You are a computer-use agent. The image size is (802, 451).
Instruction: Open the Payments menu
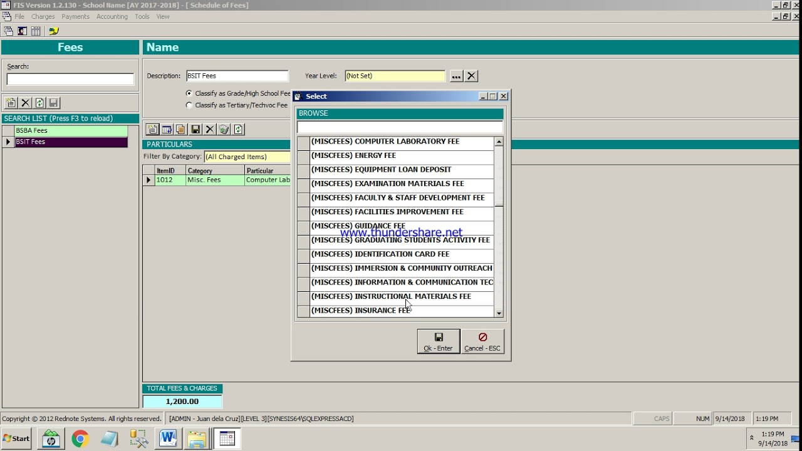(75, 17)
